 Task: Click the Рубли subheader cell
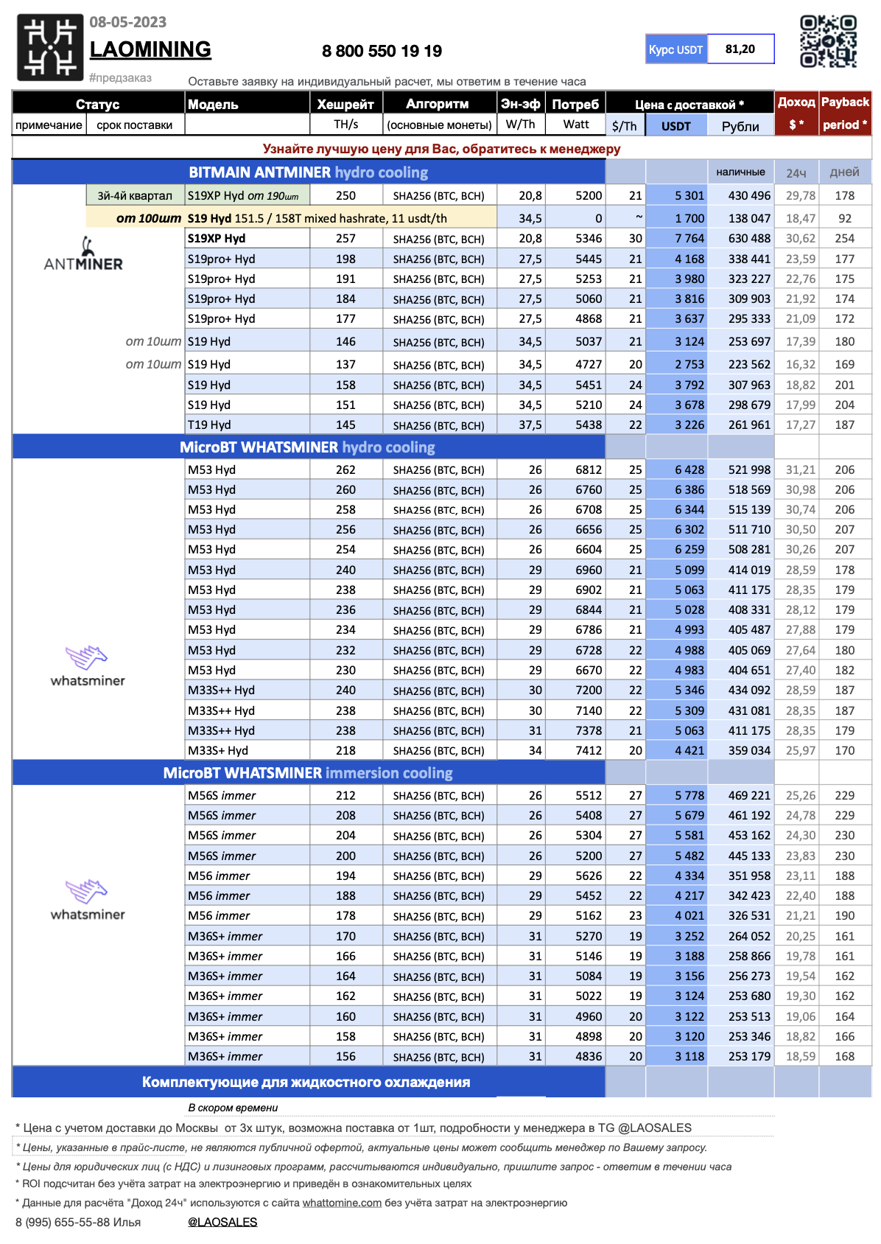(x=740, y=126)
